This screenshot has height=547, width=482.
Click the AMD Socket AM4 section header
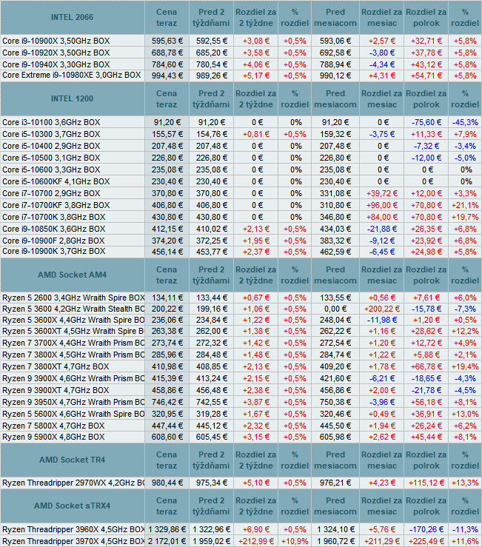[73, 275]
